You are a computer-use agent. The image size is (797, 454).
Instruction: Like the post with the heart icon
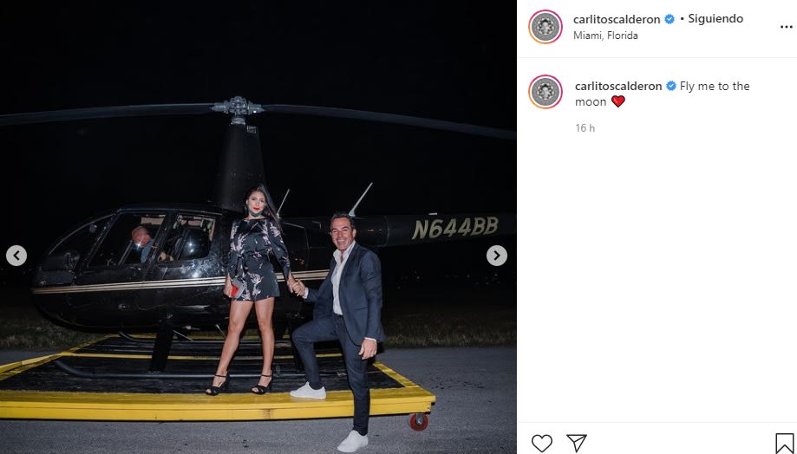coord(542,443)
